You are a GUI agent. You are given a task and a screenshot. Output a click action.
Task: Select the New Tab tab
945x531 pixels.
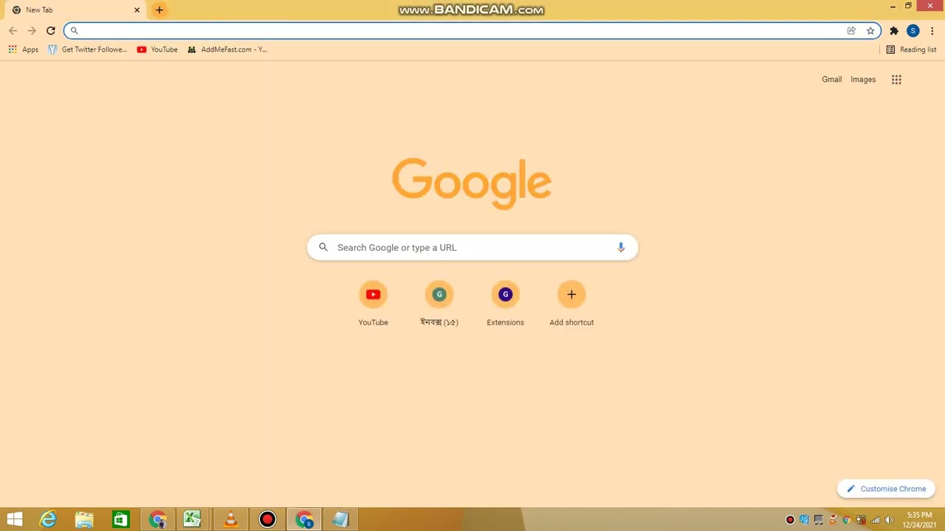click(66, 10)
